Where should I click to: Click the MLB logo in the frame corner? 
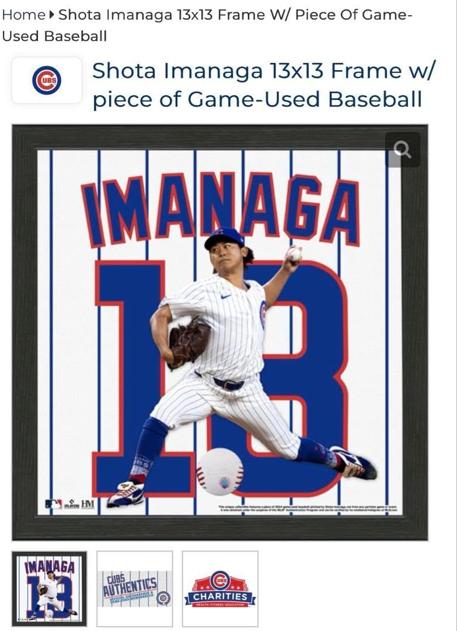point(53,504)
